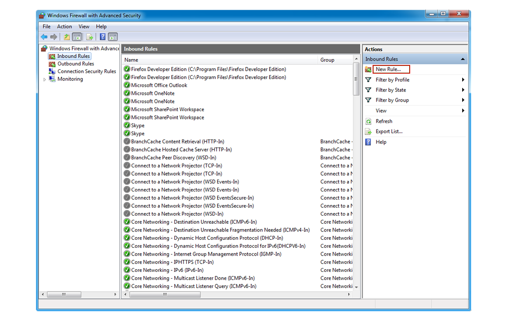Click the Monitoring tree icon

(52, 79)
